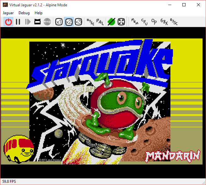206x185 pixels.
Task: Open the Debug menu
Action: [24, 13]
